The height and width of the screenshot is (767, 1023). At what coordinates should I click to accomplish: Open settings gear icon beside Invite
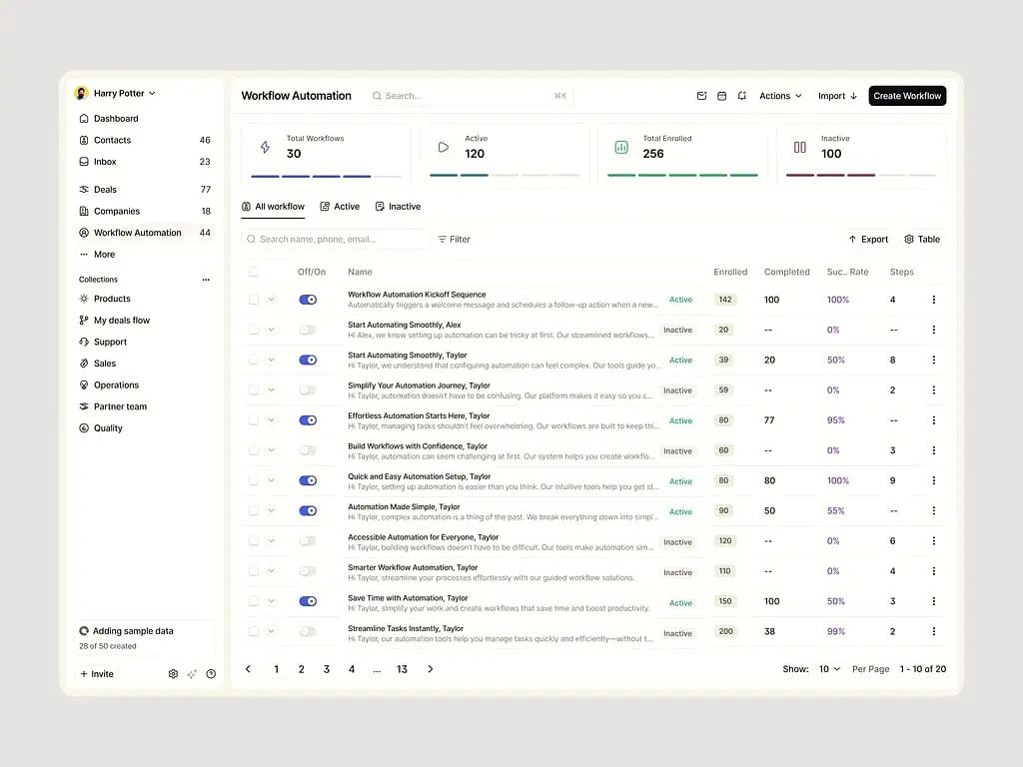click(x=173, y=674)
